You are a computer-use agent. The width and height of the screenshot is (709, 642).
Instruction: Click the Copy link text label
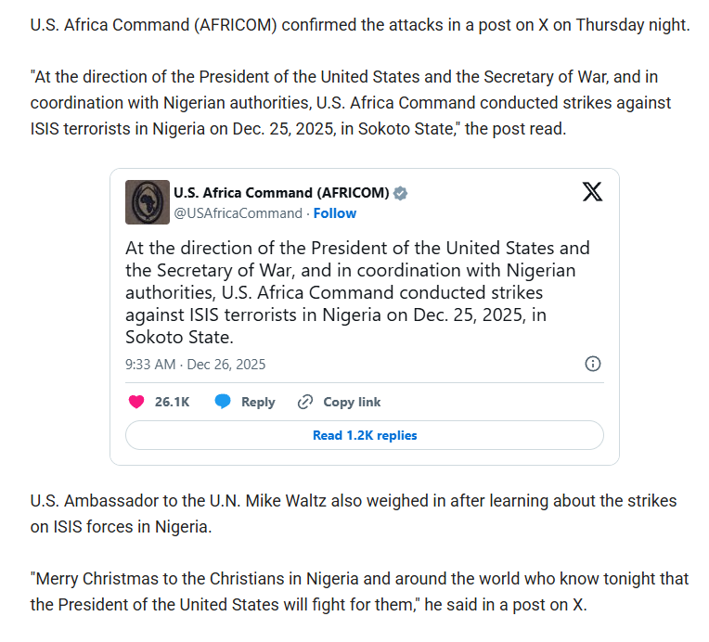pyautogui.click(x=352, y=402)
